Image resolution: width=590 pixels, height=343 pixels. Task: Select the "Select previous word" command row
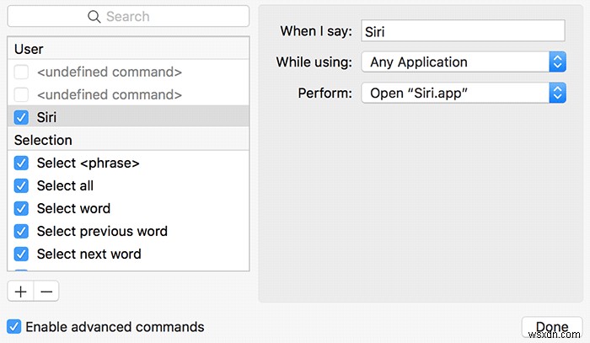[128, 231]
